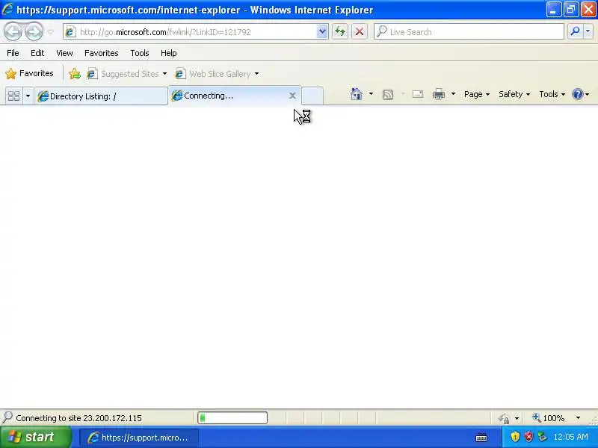Open a new blank tab
The image size is (598, 448).
[x=312, y=96]
